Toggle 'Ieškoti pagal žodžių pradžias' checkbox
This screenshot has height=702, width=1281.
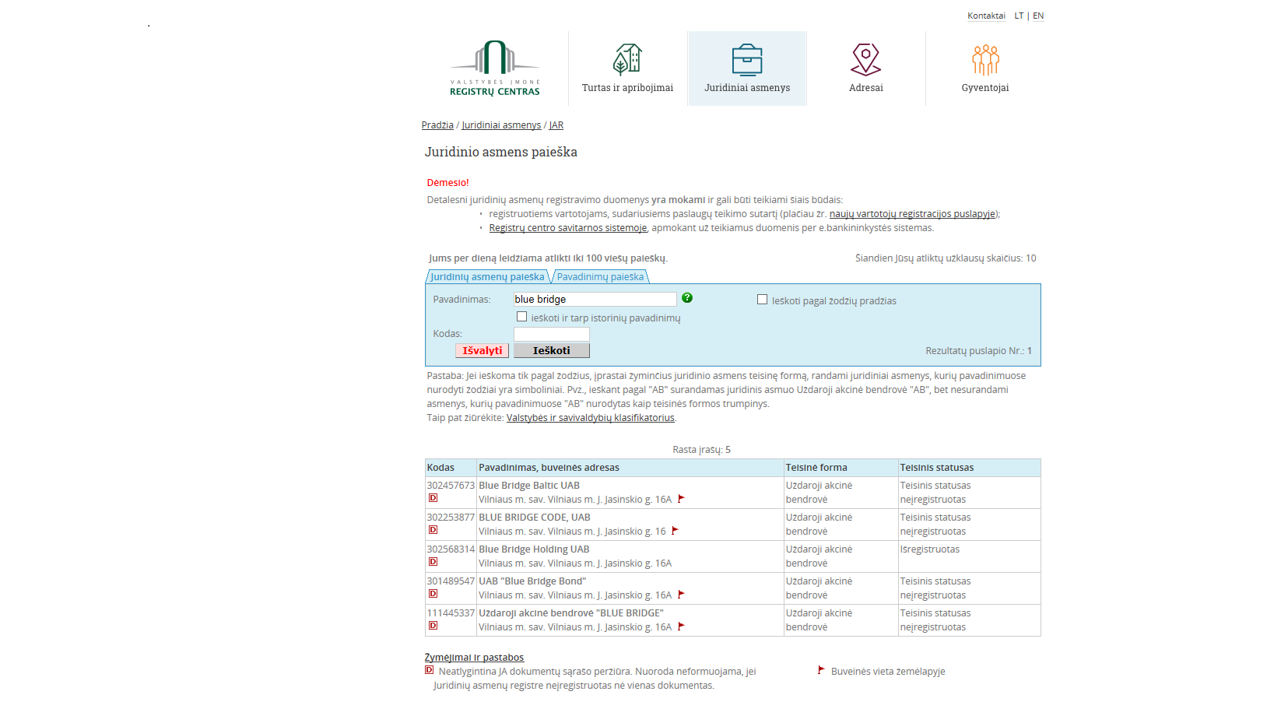(x=763, y=300)
